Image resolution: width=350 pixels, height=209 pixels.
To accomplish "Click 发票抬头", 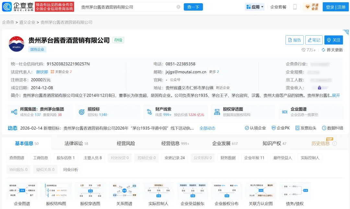I will pos(306,128).
